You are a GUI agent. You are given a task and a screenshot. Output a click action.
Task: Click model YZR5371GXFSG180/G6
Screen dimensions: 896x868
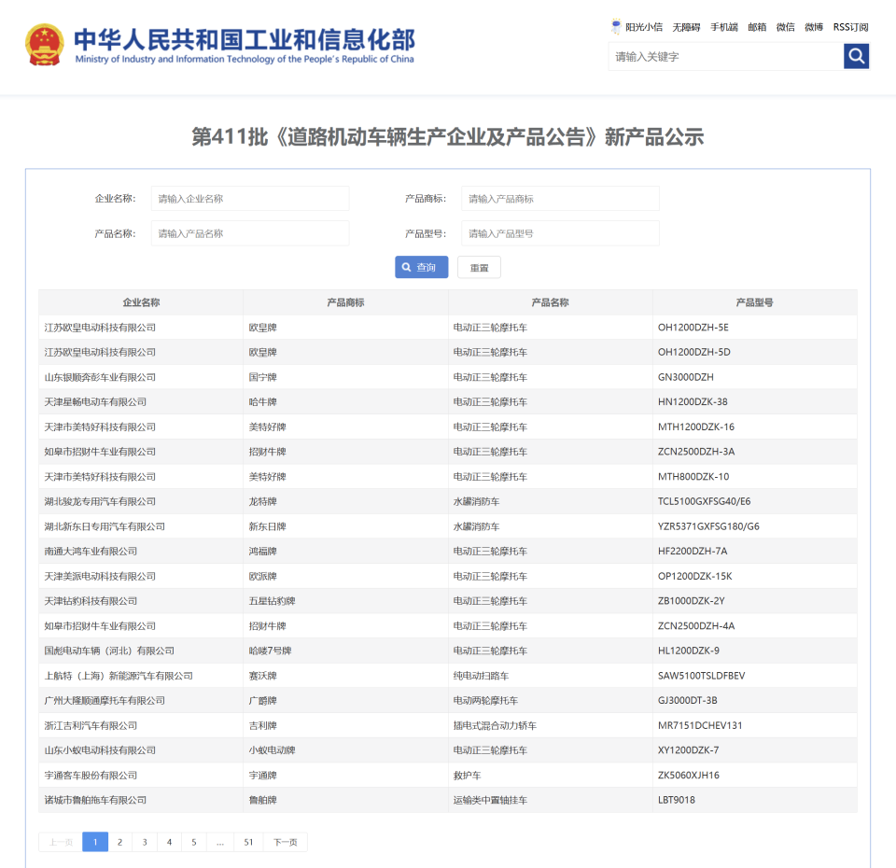point(708,526)
